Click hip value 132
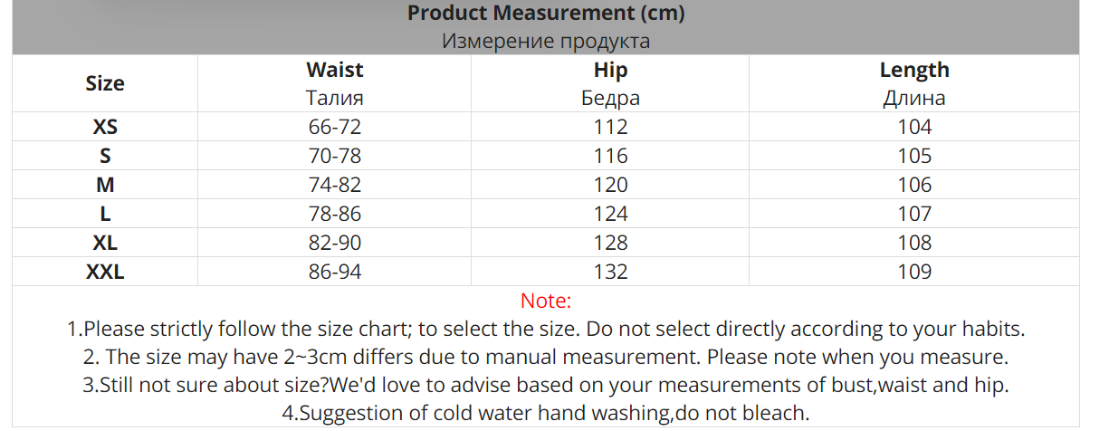Viewport: 1109px width, 431px height. point(610,272)
